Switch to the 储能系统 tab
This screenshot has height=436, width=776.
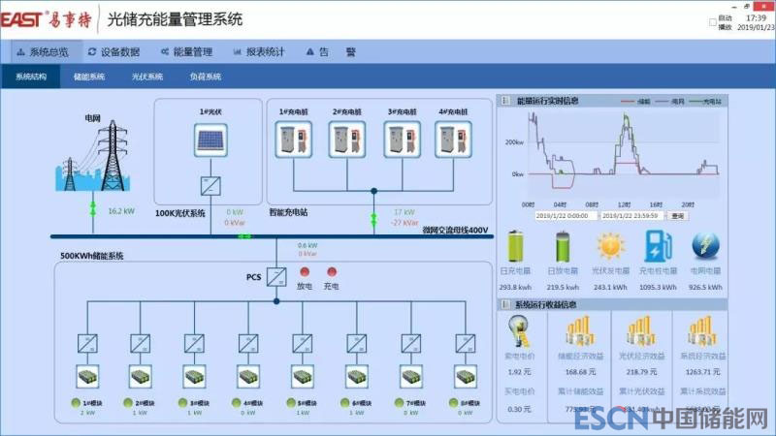(x=88, y=77)
